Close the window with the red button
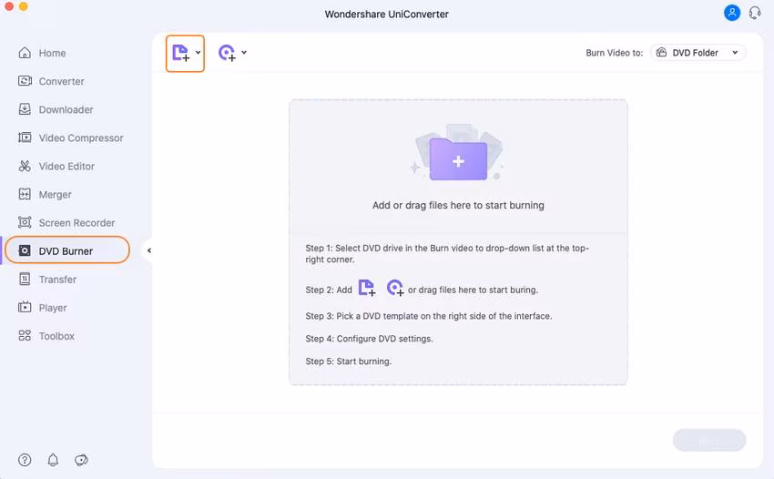 (9, 6)
